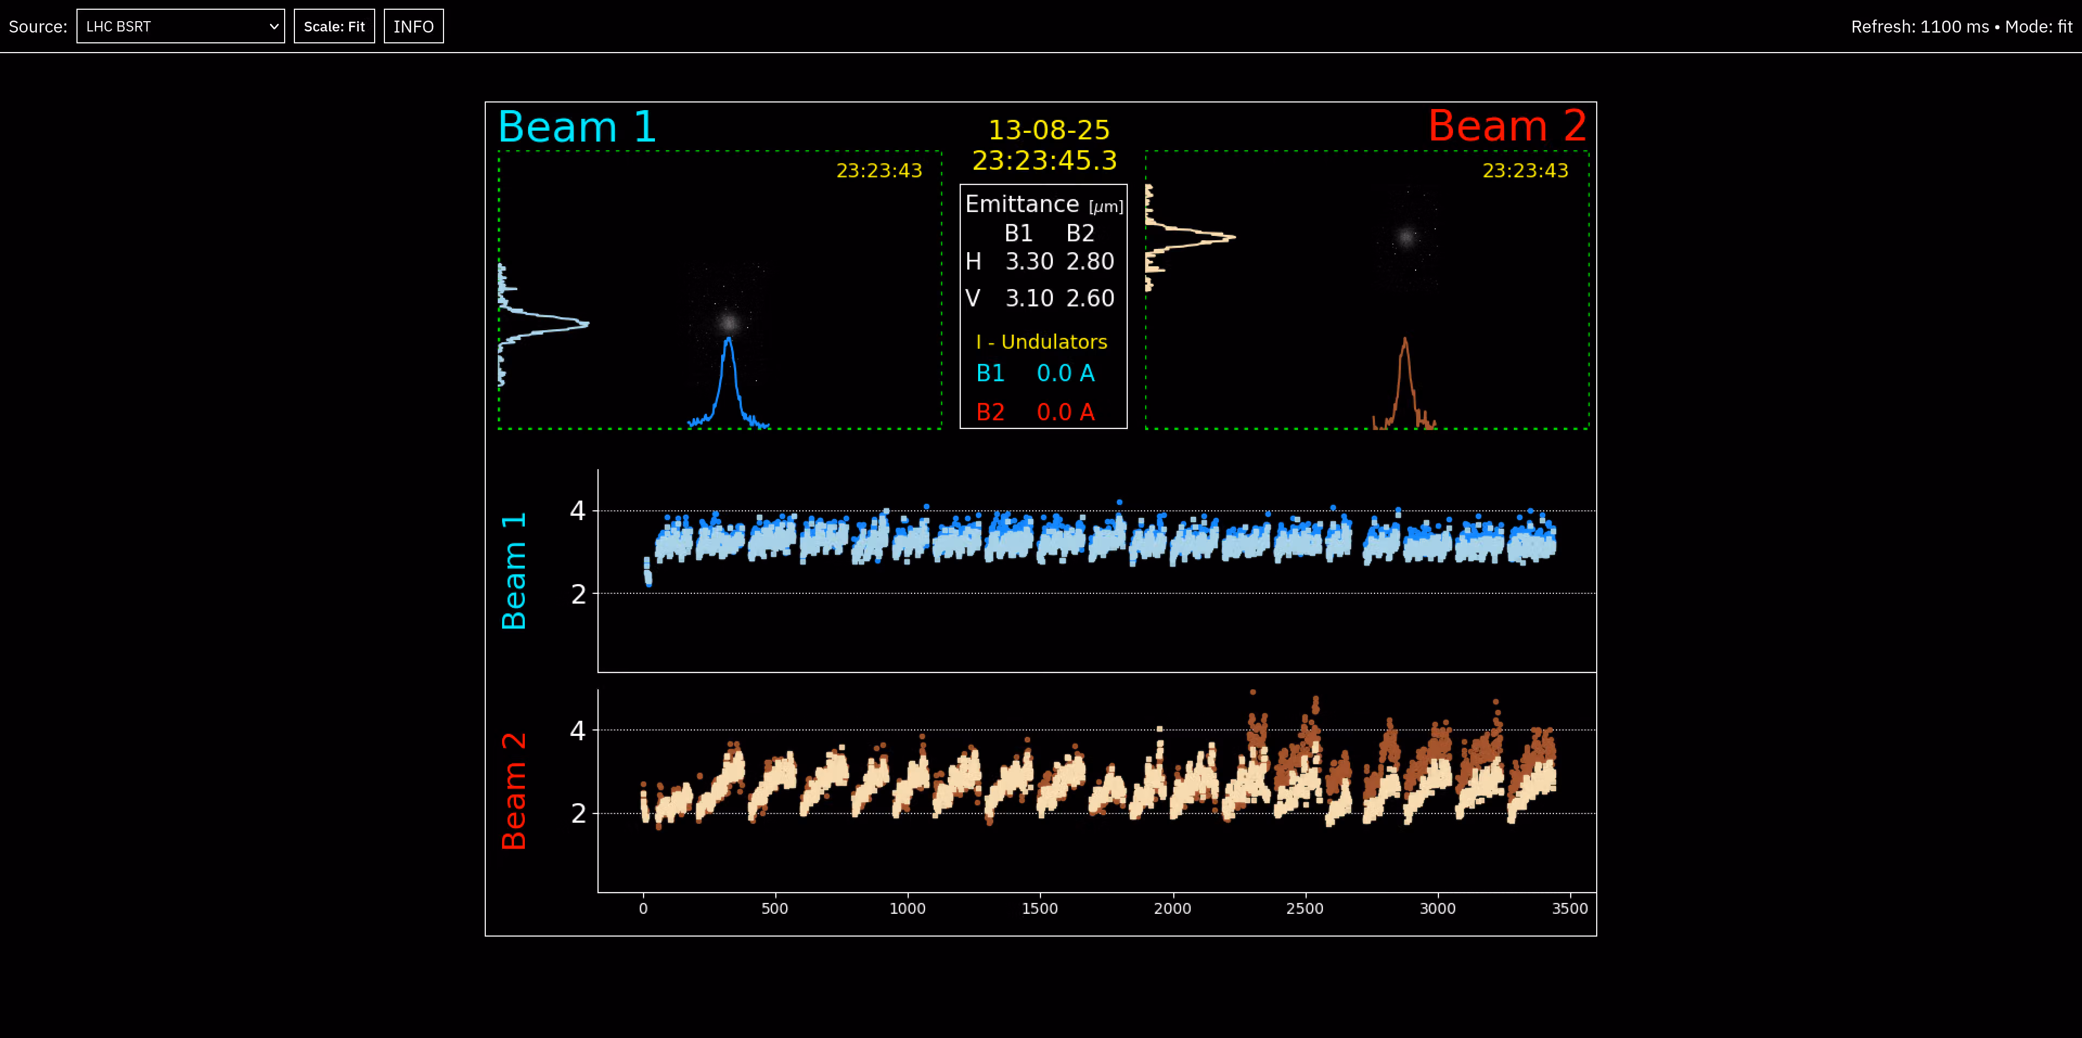
Task: Select the Beam 1 vertical axis label
Action: [514, 571]
